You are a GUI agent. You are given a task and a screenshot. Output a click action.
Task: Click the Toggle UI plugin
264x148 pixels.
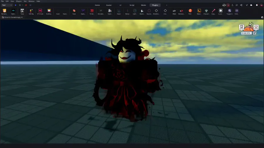(x=229, y=11)
